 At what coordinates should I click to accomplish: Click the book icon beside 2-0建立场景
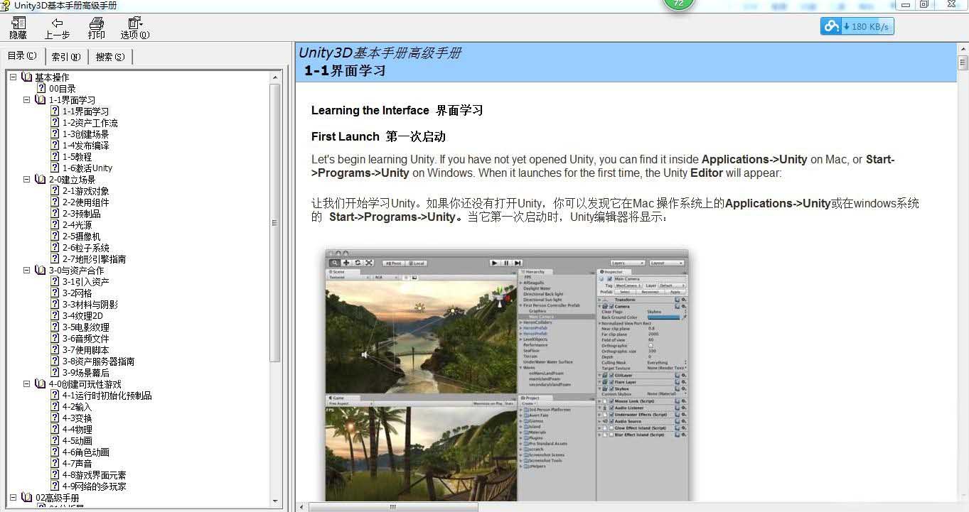coord(41,179)
